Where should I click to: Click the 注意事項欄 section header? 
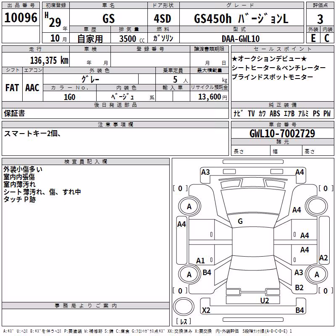click(115, 124)
